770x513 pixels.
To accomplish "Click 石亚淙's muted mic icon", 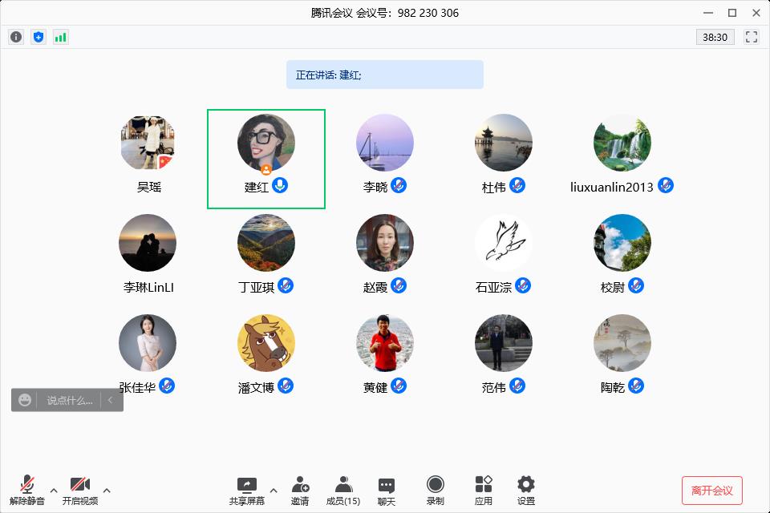I will (523, 285).
